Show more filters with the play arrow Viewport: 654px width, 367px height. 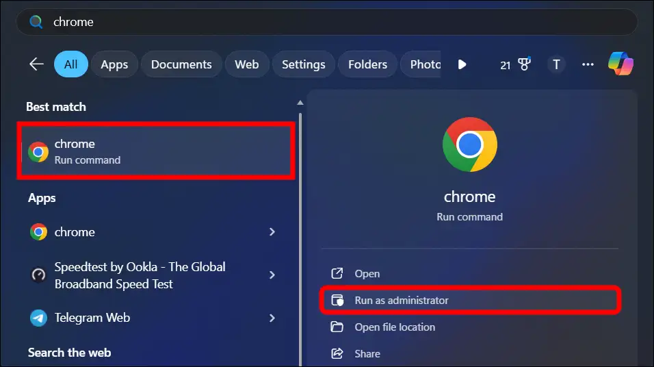[462, 64]
